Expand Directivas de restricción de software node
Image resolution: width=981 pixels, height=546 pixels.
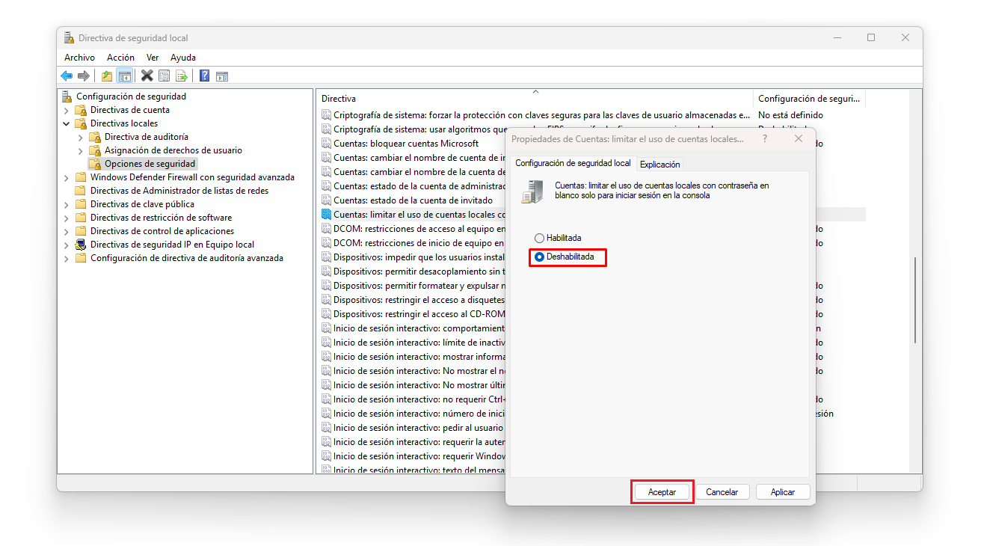pyautogui.click(x=66, y=218)
